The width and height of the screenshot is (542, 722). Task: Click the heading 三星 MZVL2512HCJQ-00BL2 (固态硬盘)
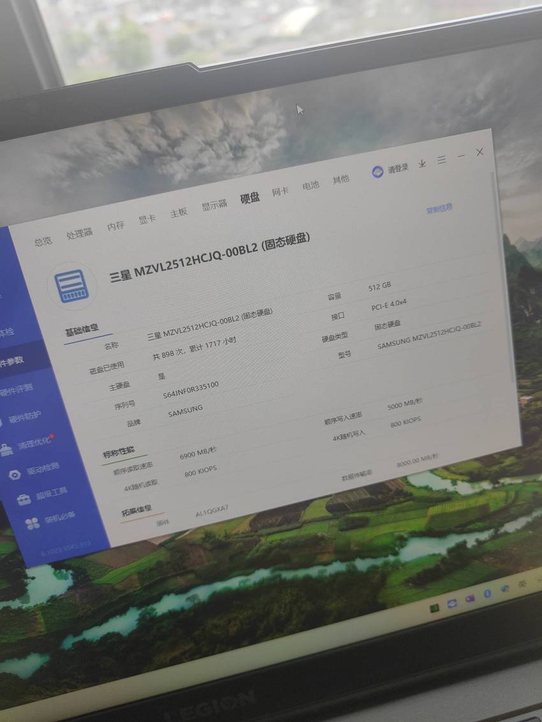pyautogui.click(x=210, y=256)
